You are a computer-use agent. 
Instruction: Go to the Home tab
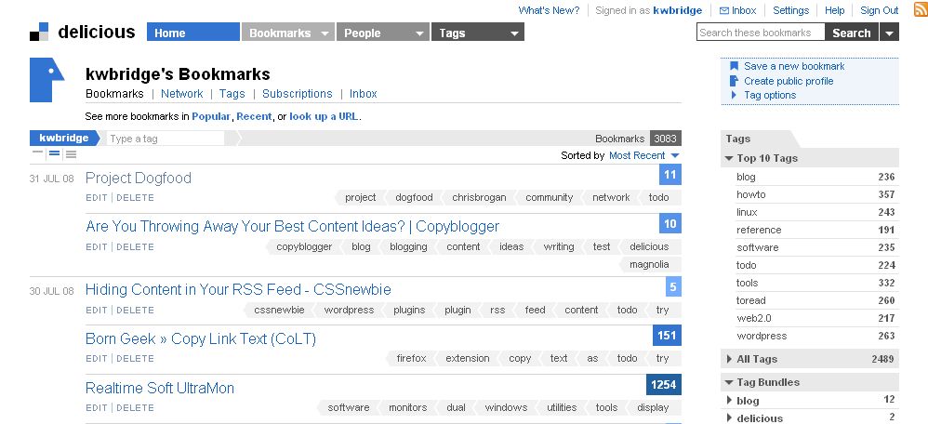click(192, 32)
